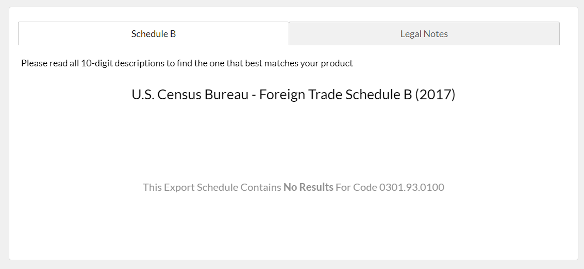Click the bold No Results text
The image size is (584, 269).
(x=308, y=187)
